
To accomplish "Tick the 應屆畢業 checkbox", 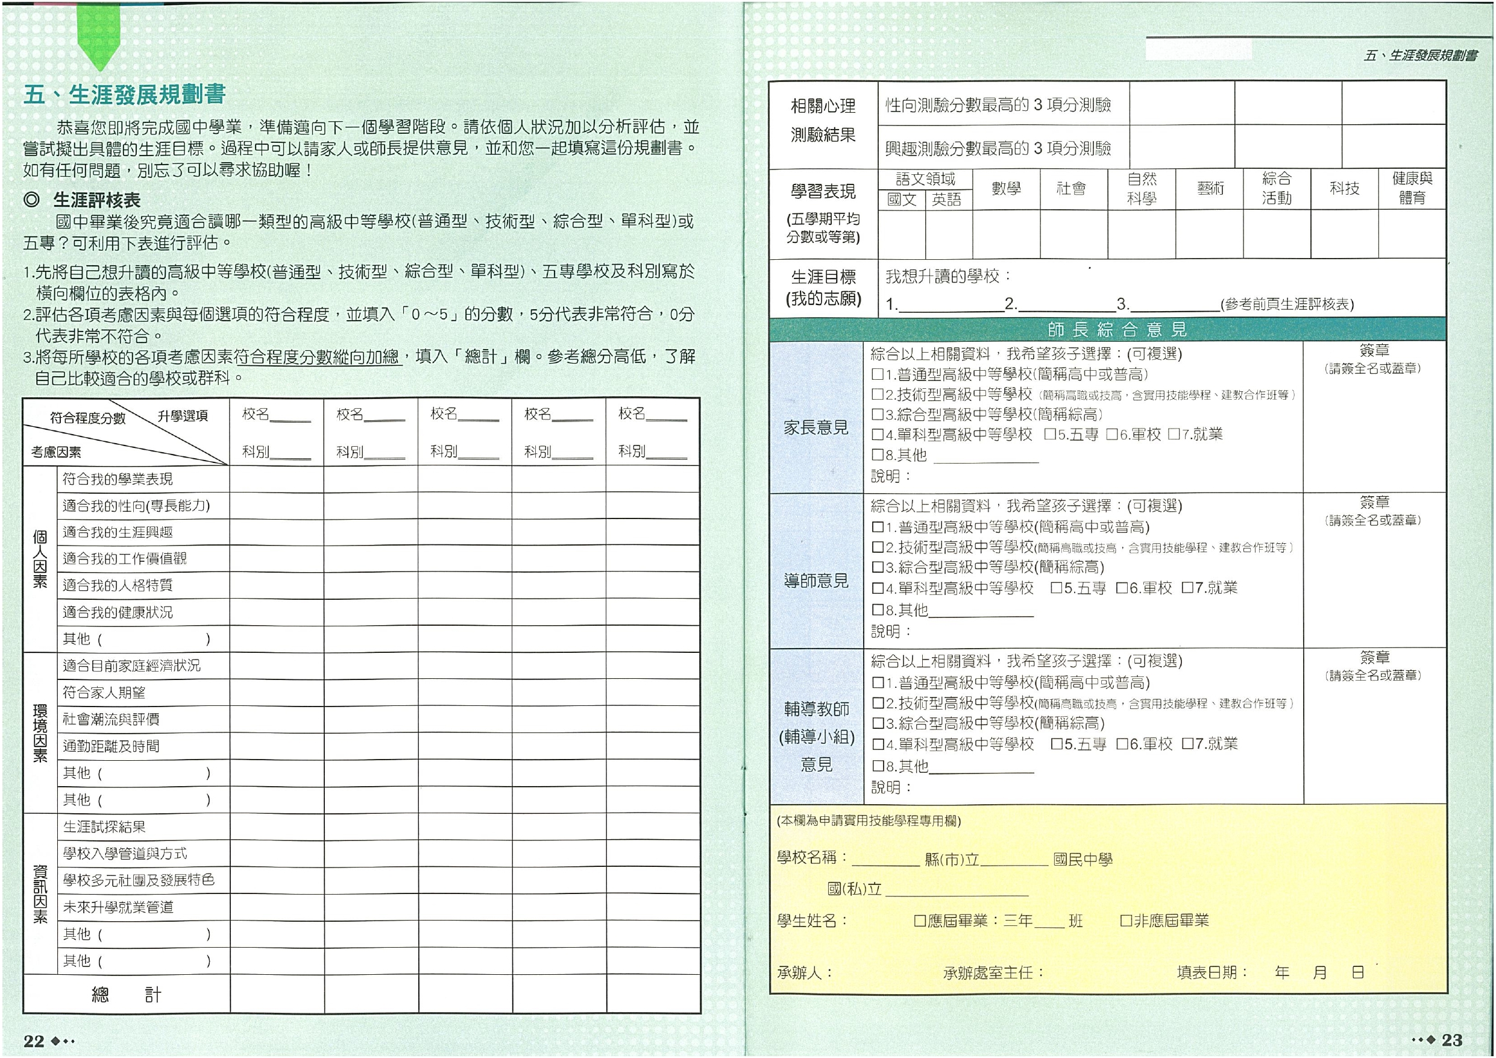I will [x=920, y=921].
